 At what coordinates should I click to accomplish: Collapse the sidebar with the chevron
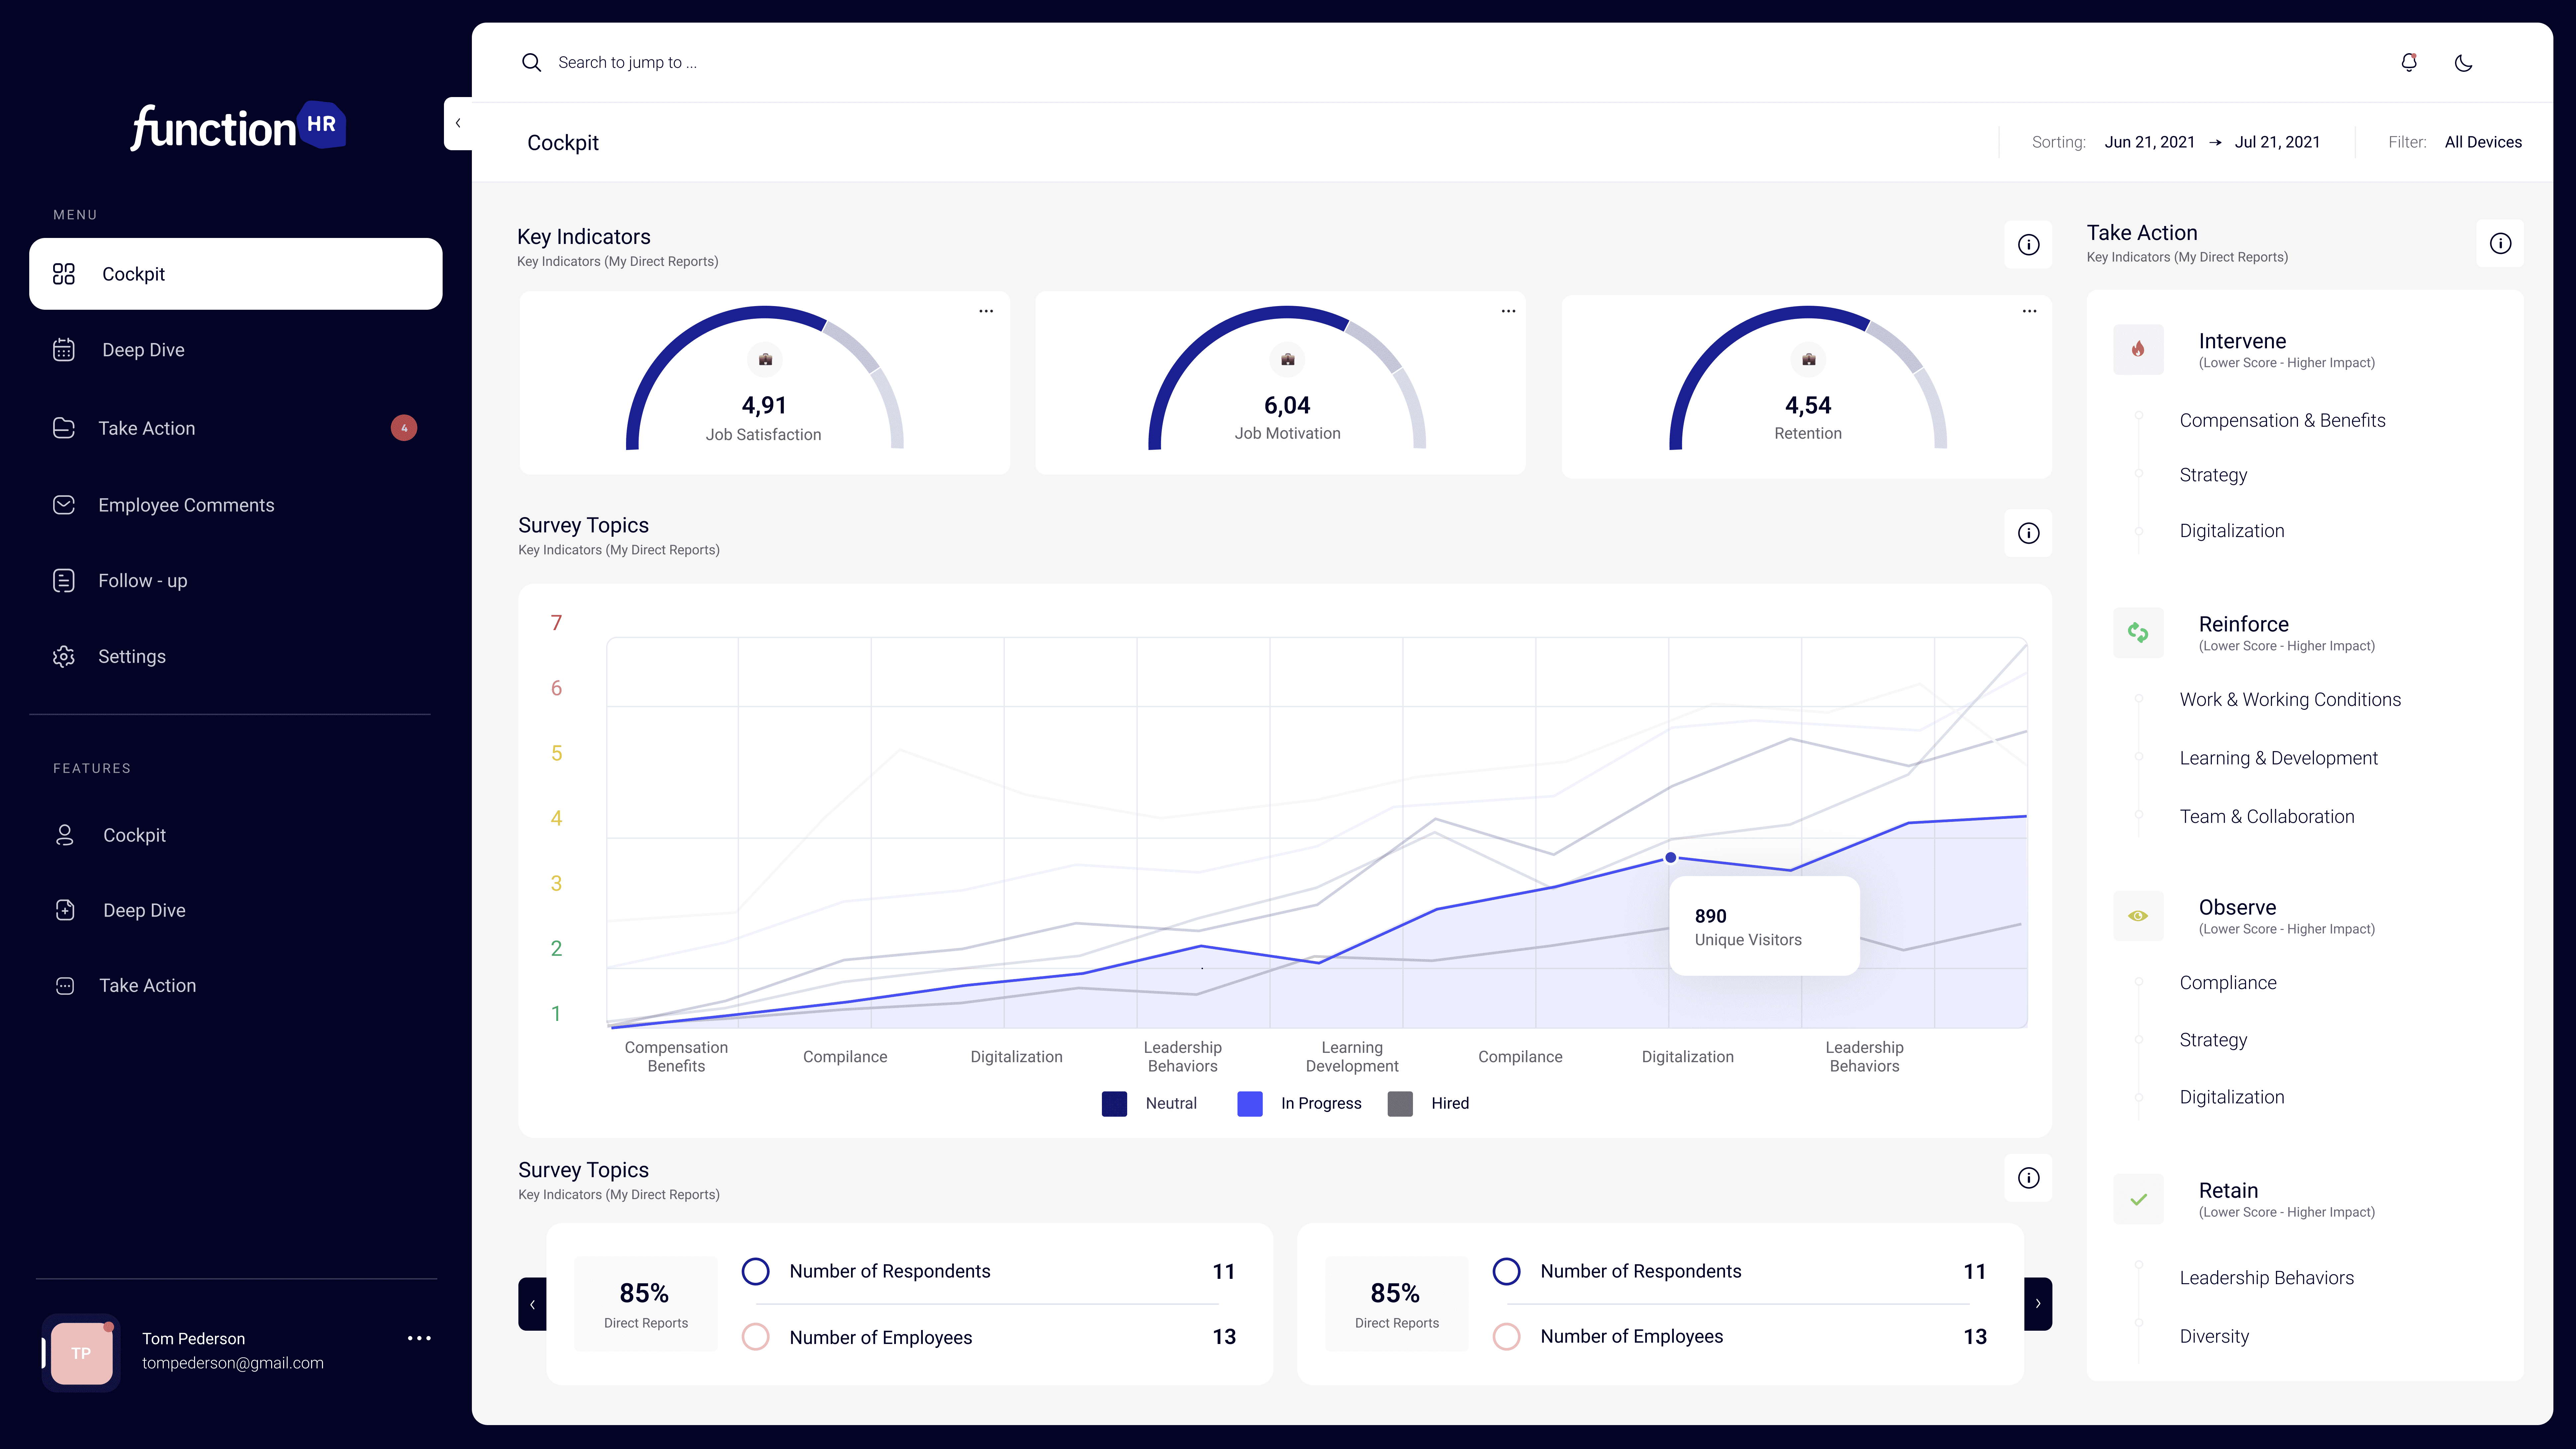[x=458, y=123]
